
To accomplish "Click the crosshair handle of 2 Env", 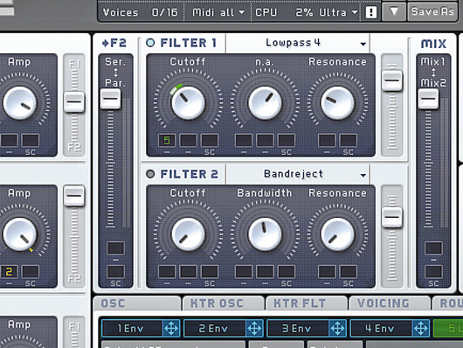I will (x=254, y=328).
